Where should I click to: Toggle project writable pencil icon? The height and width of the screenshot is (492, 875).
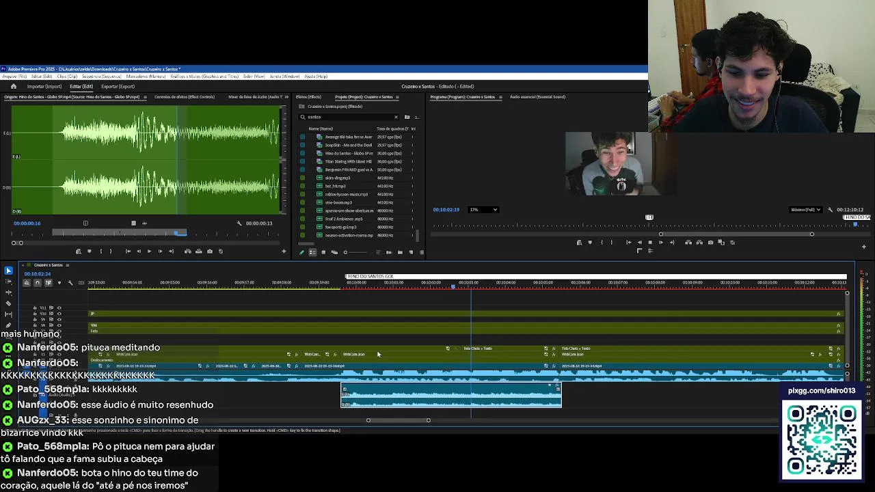coord(301,252)
